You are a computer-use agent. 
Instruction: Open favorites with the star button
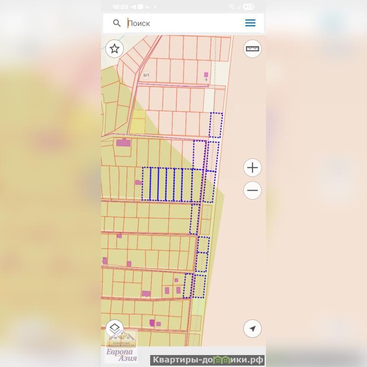pyautogui.click(x=115, y=49)
